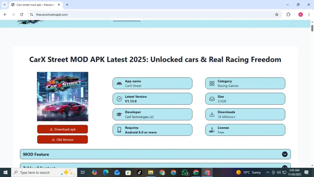This screenshot has height=177, width=314.
Task: Open WhatsApp from the taskbar
Action: 185,172
